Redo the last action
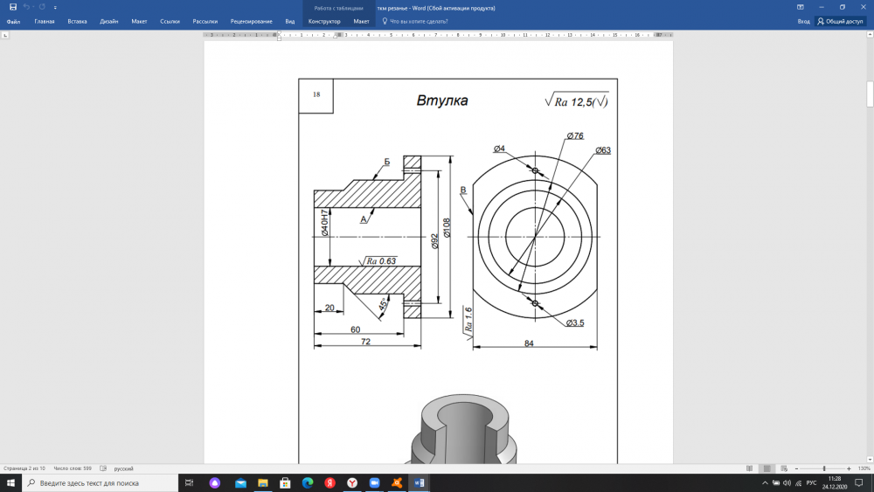The image size is (874, 492). 42,7
